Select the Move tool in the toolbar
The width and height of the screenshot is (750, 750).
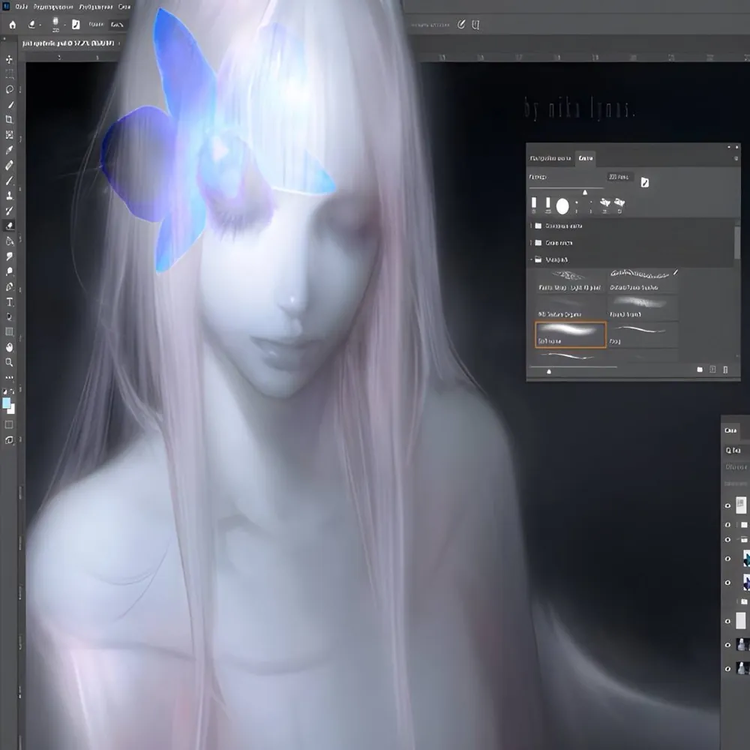point(9,59)
